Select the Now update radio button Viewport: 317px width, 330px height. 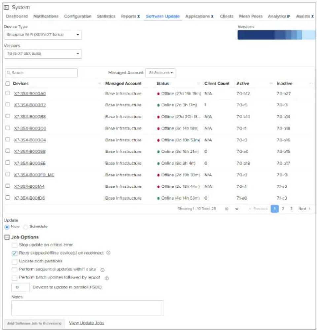(x=7, y=227)
